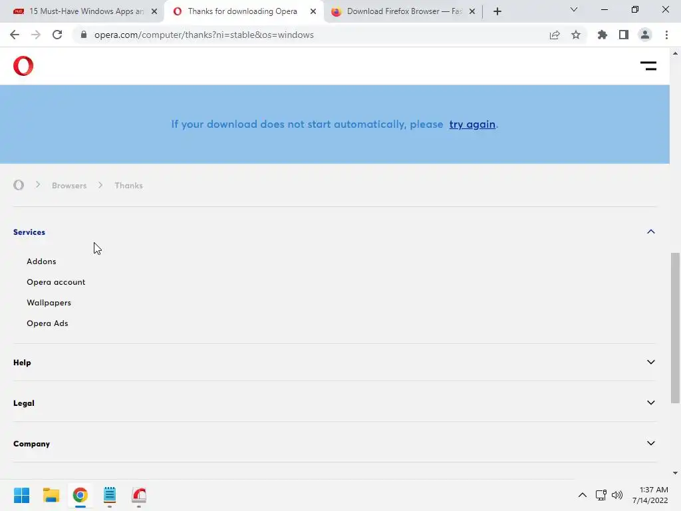Open the Opera Ads link

click(x=47, y=323)
